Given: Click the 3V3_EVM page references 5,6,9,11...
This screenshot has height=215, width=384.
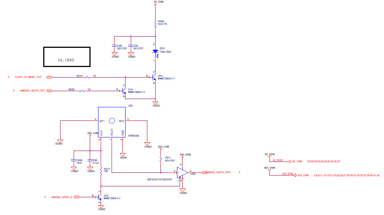Looking at the screenshot, I should pos(347,175).
